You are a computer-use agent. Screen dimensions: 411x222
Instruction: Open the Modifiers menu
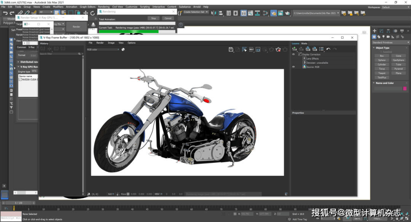(x=58, y=7)
